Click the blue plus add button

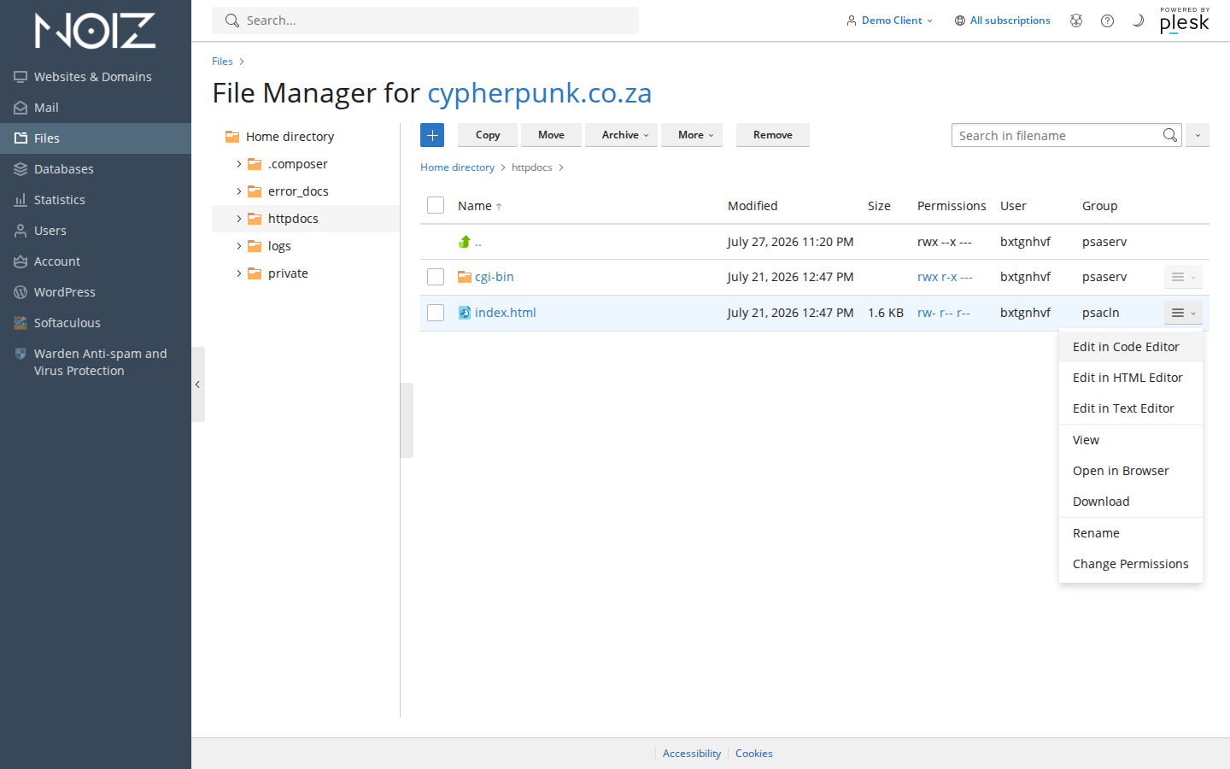pos(432,135)
